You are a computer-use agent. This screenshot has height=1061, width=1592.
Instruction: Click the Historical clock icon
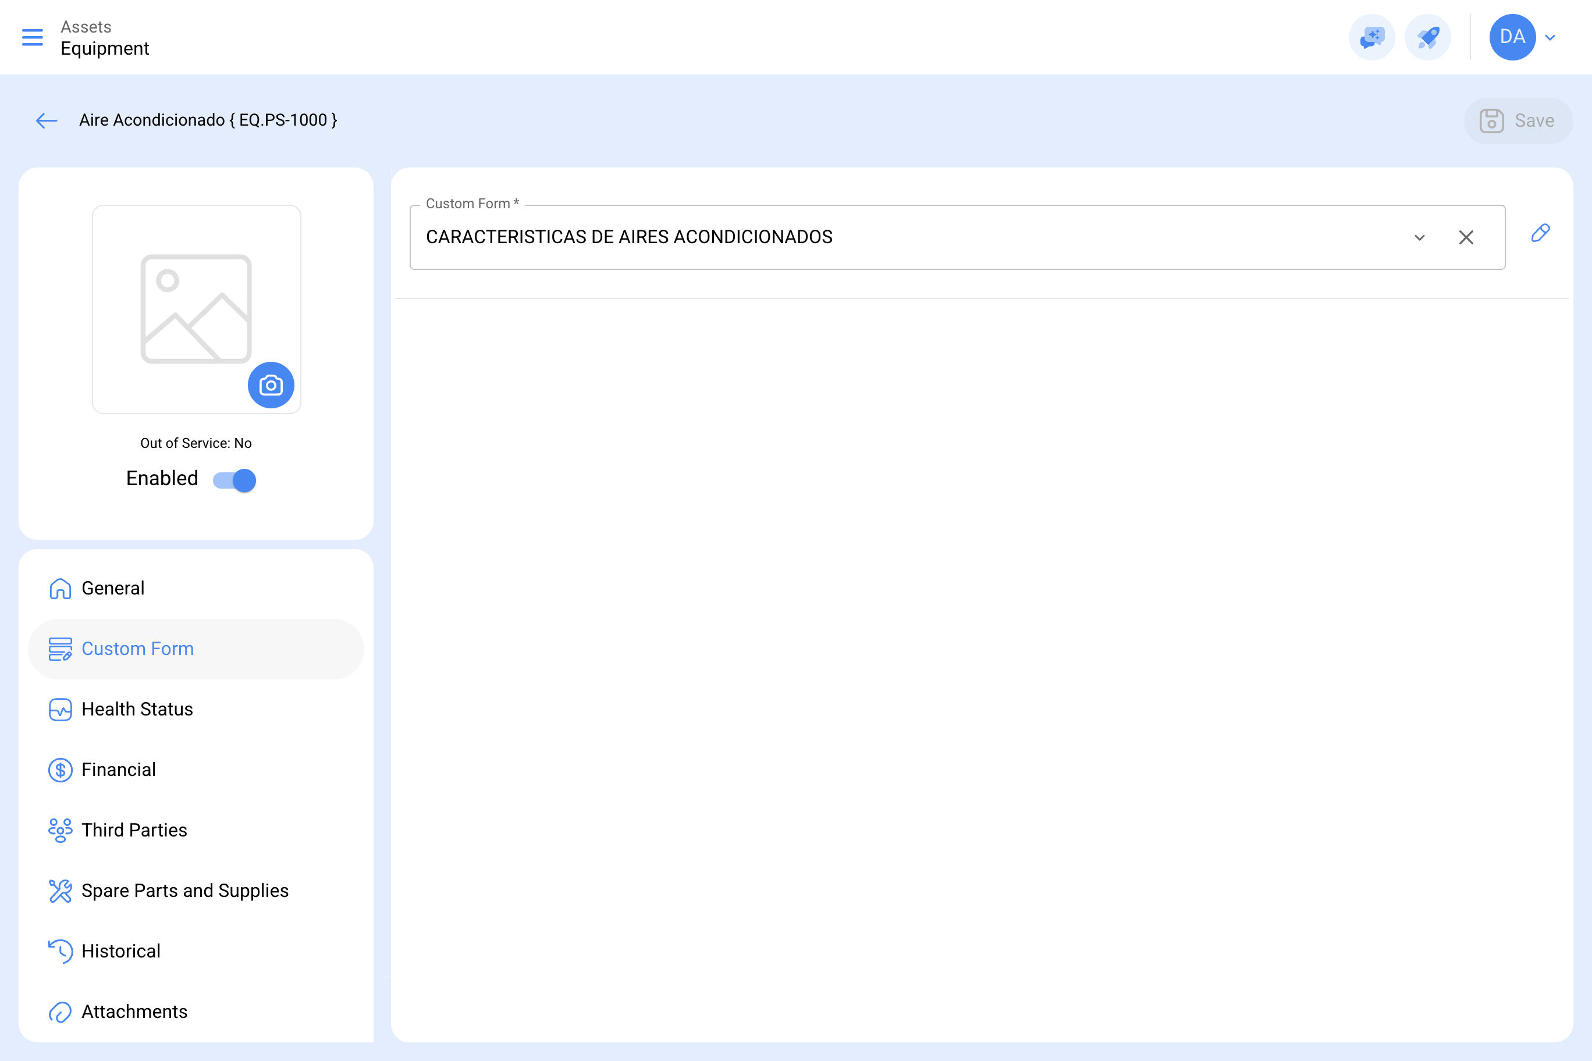tap(61, 952)
